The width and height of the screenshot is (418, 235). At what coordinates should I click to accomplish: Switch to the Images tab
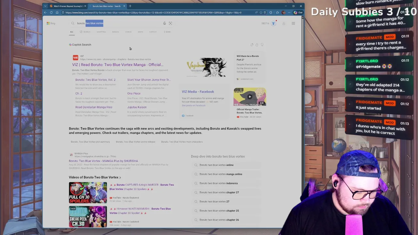[115, 32]
